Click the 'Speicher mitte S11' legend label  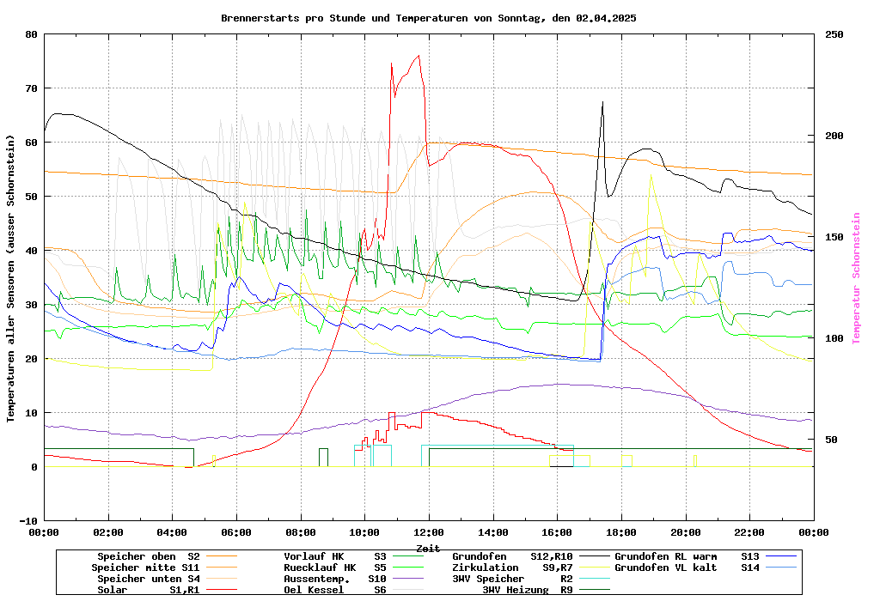(145, 568)
